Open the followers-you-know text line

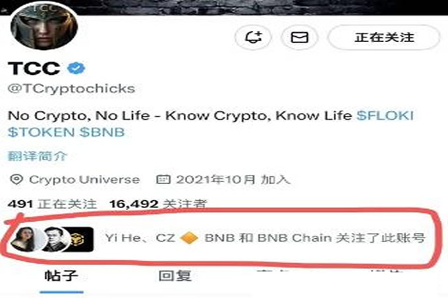pos(265,238)
